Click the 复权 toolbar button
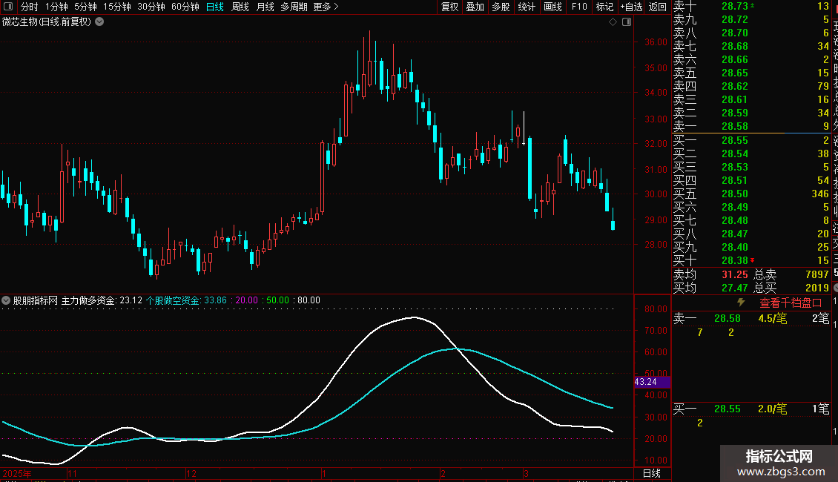838x482 pixels. pos(449,7)
